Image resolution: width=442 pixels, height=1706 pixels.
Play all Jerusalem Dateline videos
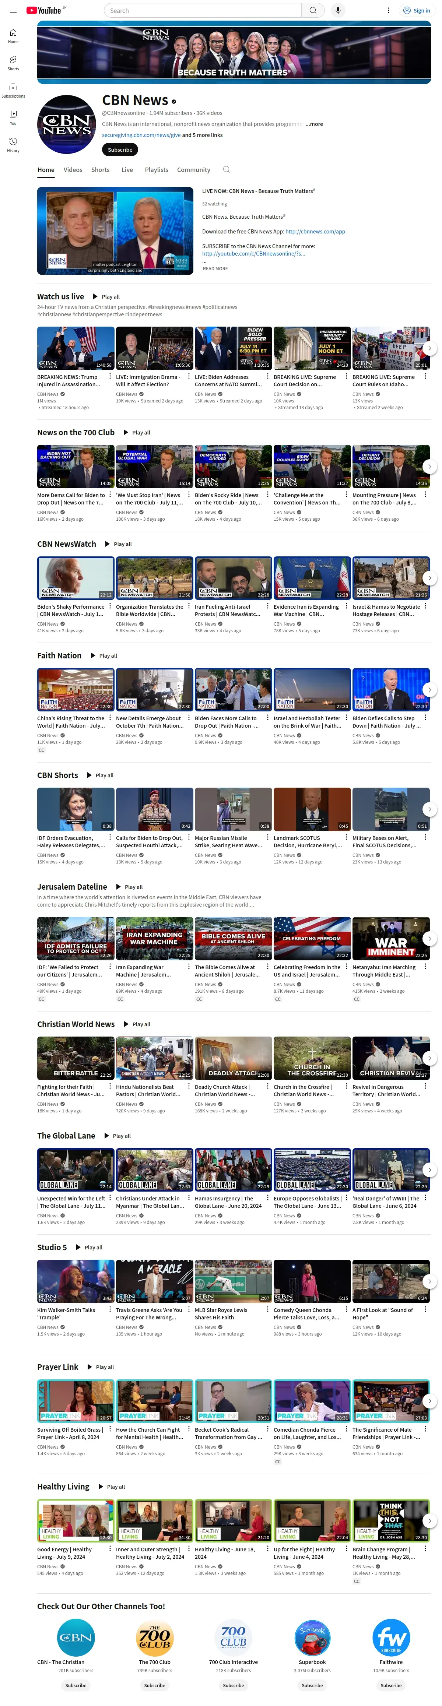click(129, 887)
